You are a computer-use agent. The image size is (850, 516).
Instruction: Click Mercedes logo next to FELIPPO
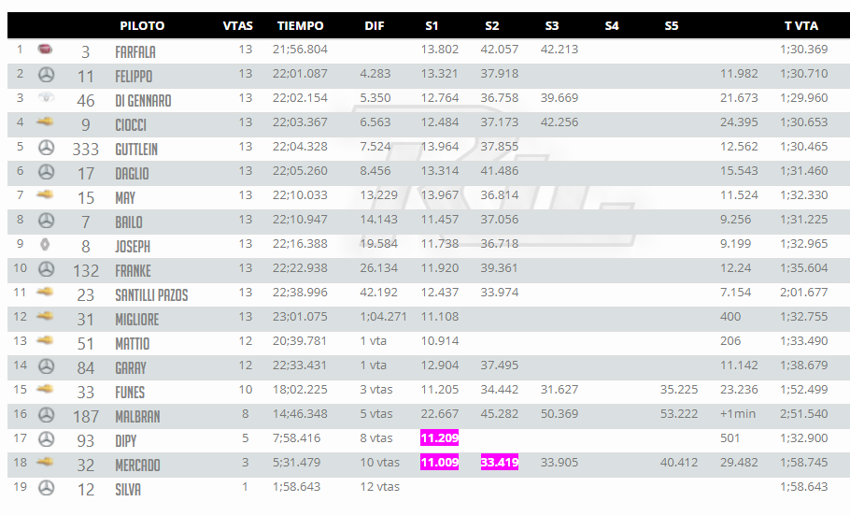point(46,75)
